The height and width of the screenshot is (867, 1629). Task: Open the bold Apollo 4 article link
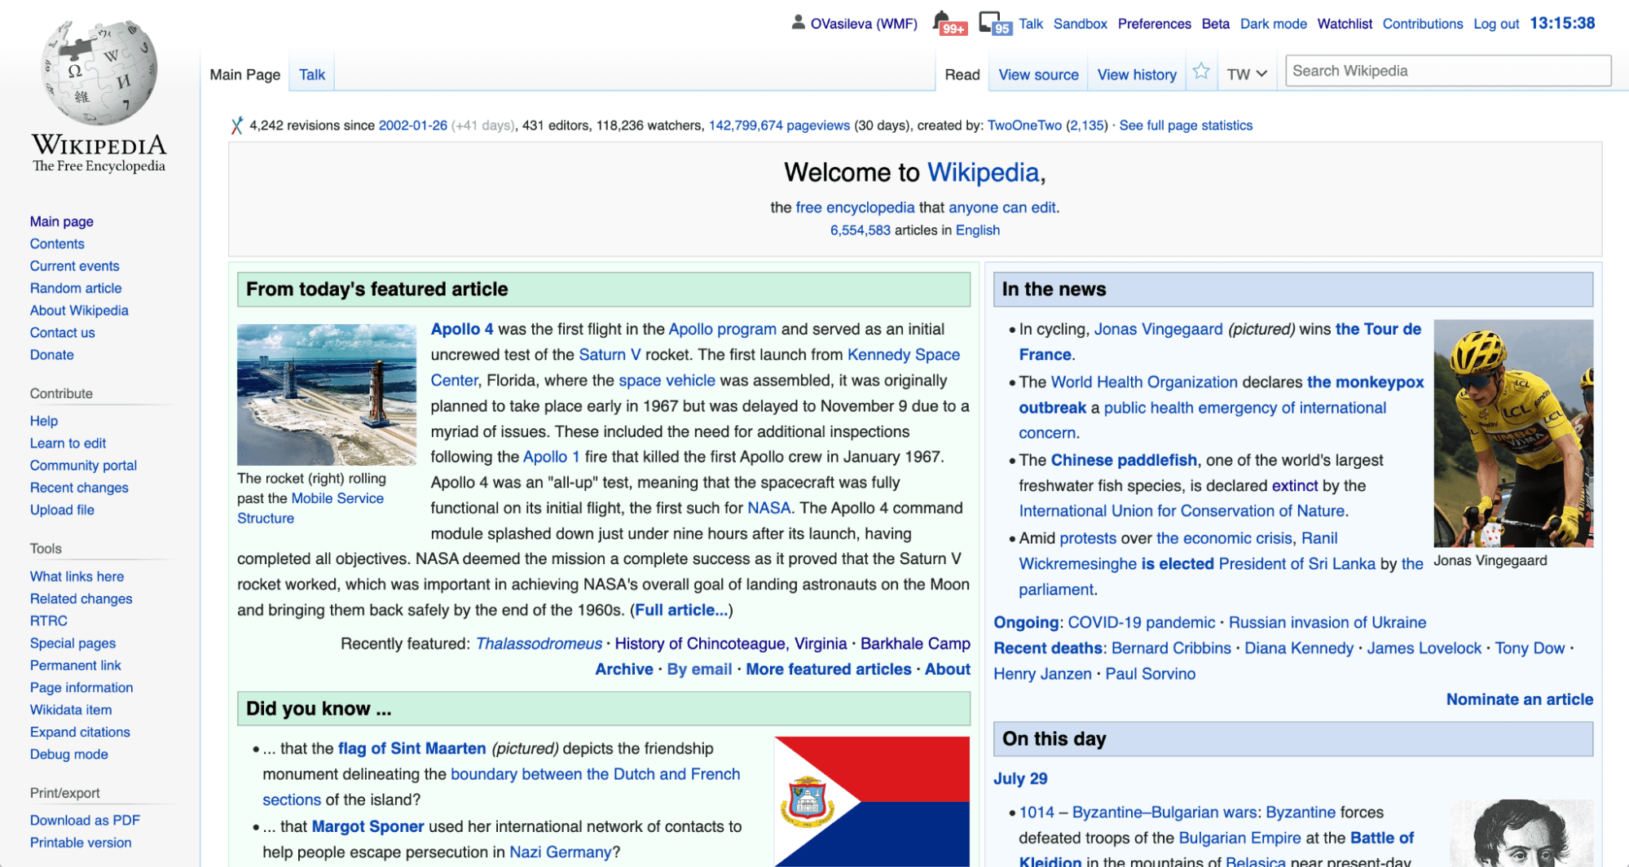[x=462, y=329]
